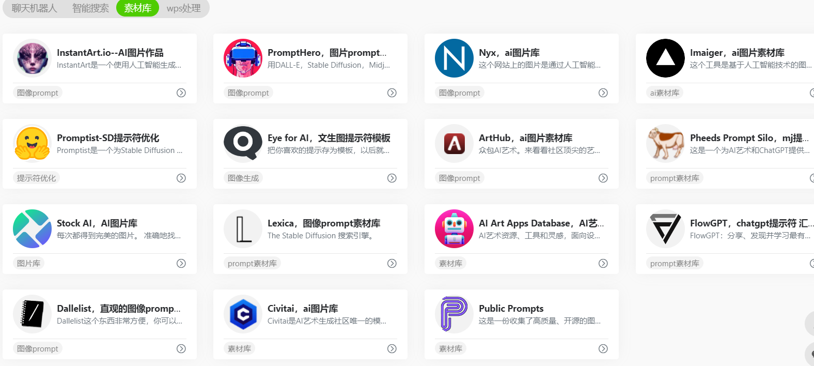The width and height of the screenshot is (814, 366).
Task: Open the PromptHero VR headset logo
Action: (243, 58)
